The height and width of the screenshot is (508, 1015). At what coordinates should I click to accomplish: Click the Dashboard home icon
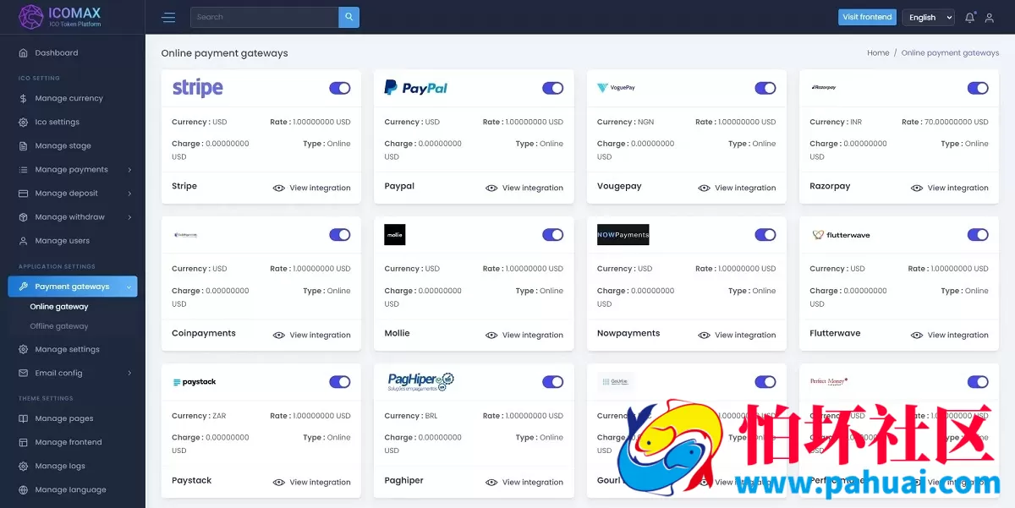coord(23,52)
